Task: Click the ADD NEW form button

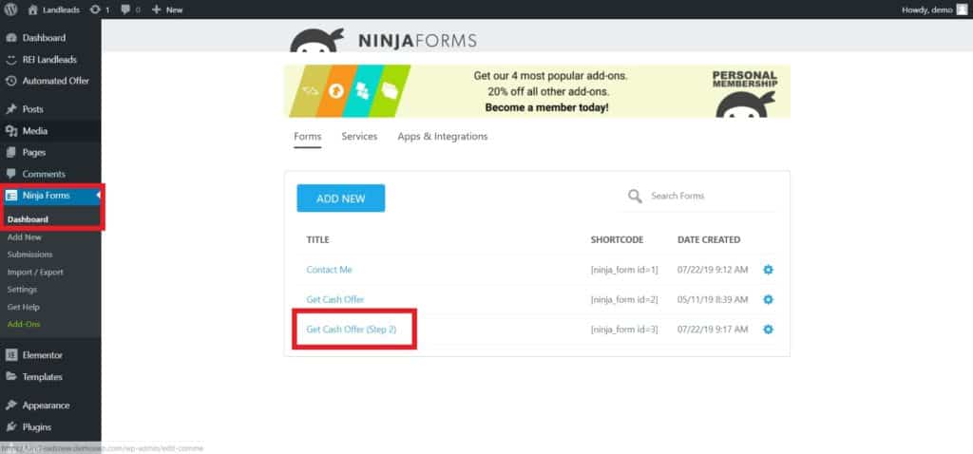Action: [341, 199]
